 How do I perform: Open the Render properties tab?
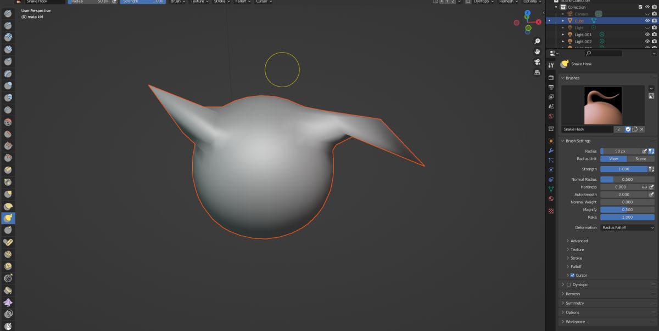coord(551,77)
